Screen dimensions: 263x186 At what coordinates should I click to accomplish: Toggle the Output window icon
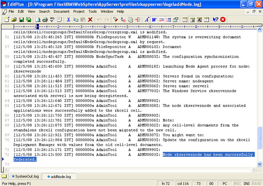click(200, 20)
